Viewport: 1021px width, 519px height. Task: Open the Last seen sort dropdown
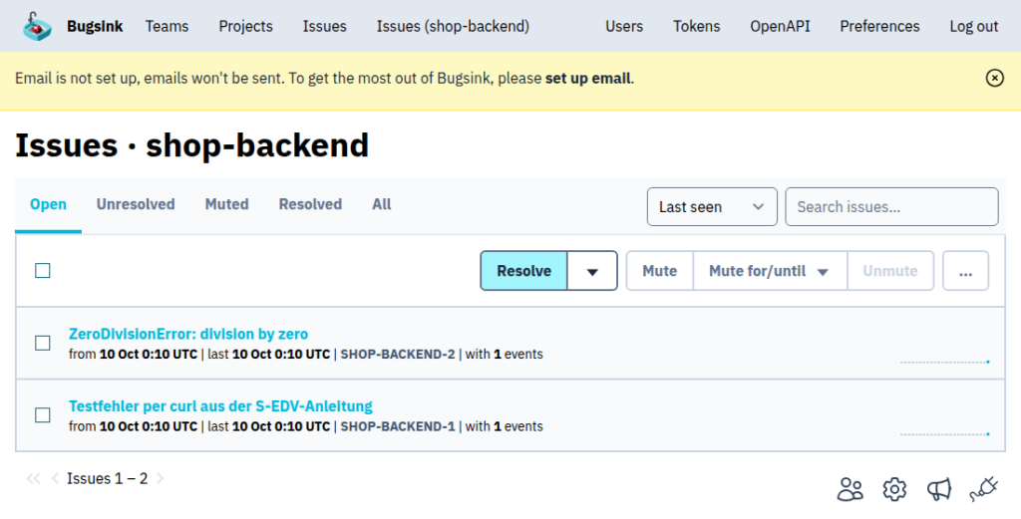coord(712,207)
